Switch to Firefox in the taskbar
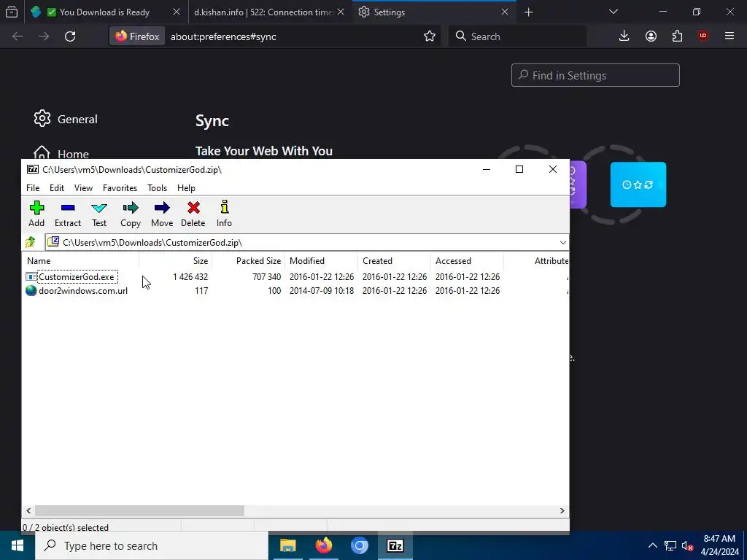Viewport: 747px width, 560px height. (323, 545)
